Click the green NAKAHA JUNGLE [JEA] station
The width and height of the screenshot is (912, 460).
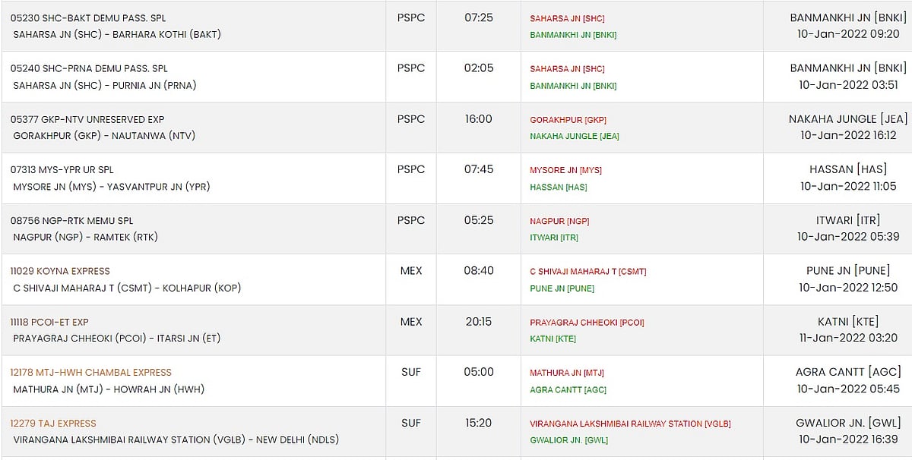click(574, 137)
